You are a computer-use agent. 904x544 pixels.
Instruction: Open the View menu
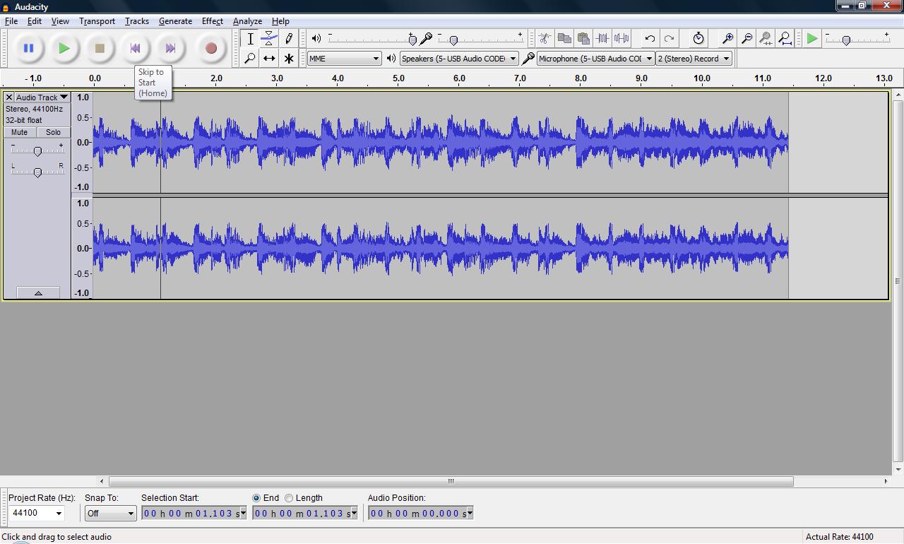[x=60, y=21]
